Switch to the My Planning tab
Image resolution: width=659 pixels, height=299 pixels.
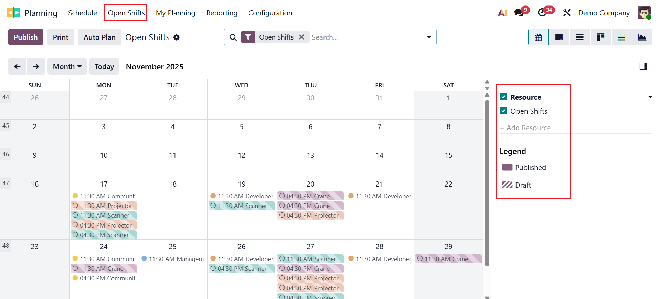point(176,13)
